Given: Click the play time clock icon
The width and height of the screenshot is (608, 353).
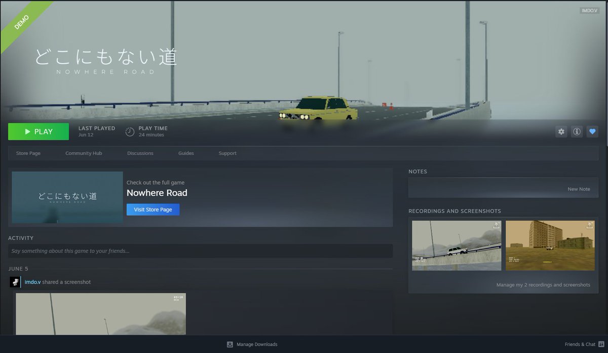Looking at the screenshot, I should click(130, 131).
